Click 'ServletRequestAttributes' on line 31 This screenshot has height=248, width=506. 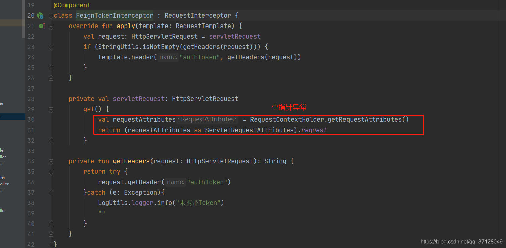point(249,130)
